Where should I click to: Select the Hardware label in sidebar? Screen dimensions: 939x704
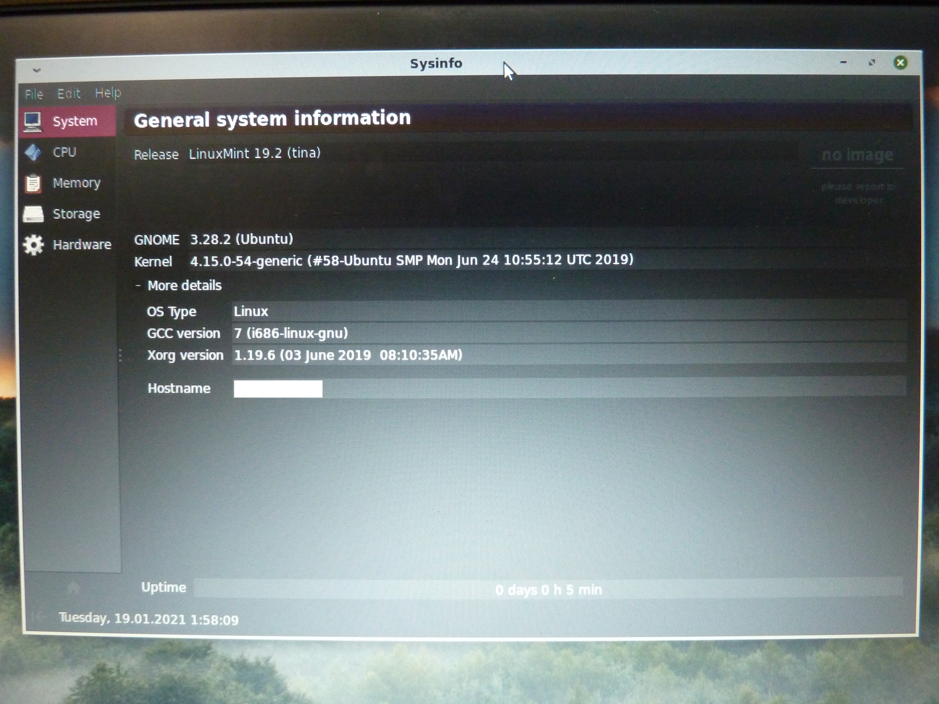pyautogui.click(x=82, y=245)
